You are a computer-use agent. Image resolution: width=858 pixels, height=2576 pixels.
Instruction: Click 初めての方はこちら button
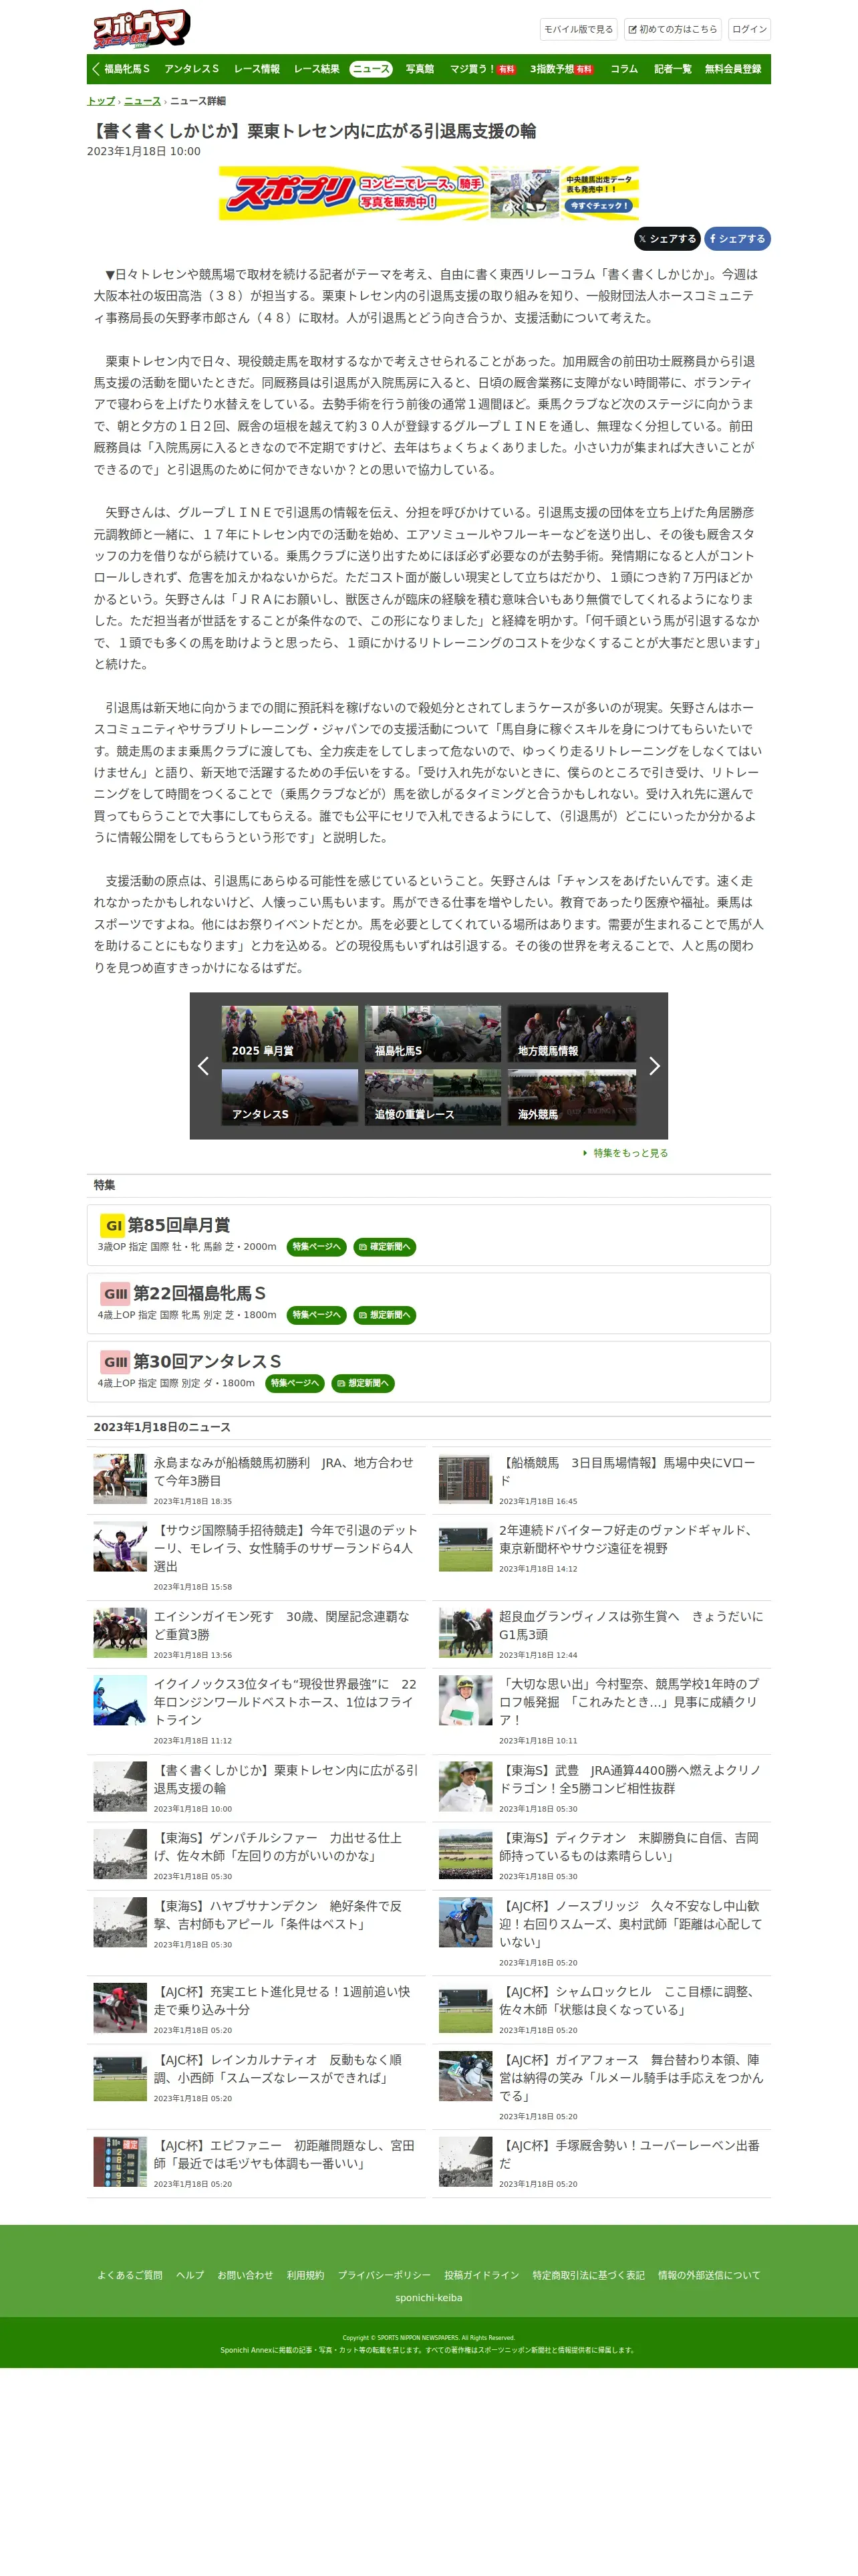click(x=672, y=30)
